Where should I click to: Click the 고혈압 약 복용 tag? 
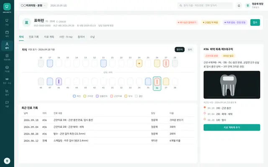[210, 23]
